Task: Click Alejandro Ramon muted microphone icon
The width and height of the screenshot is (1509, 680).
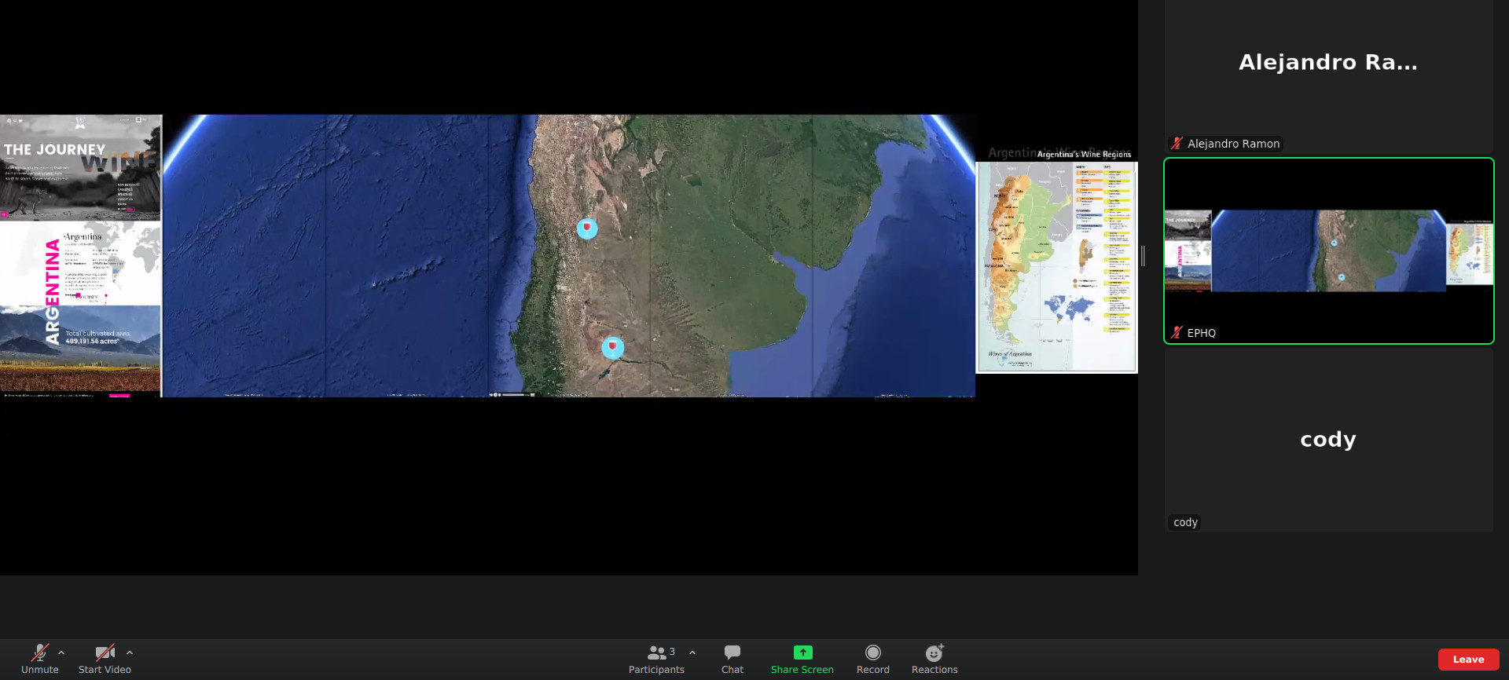Action: [x=1177, y=143]
